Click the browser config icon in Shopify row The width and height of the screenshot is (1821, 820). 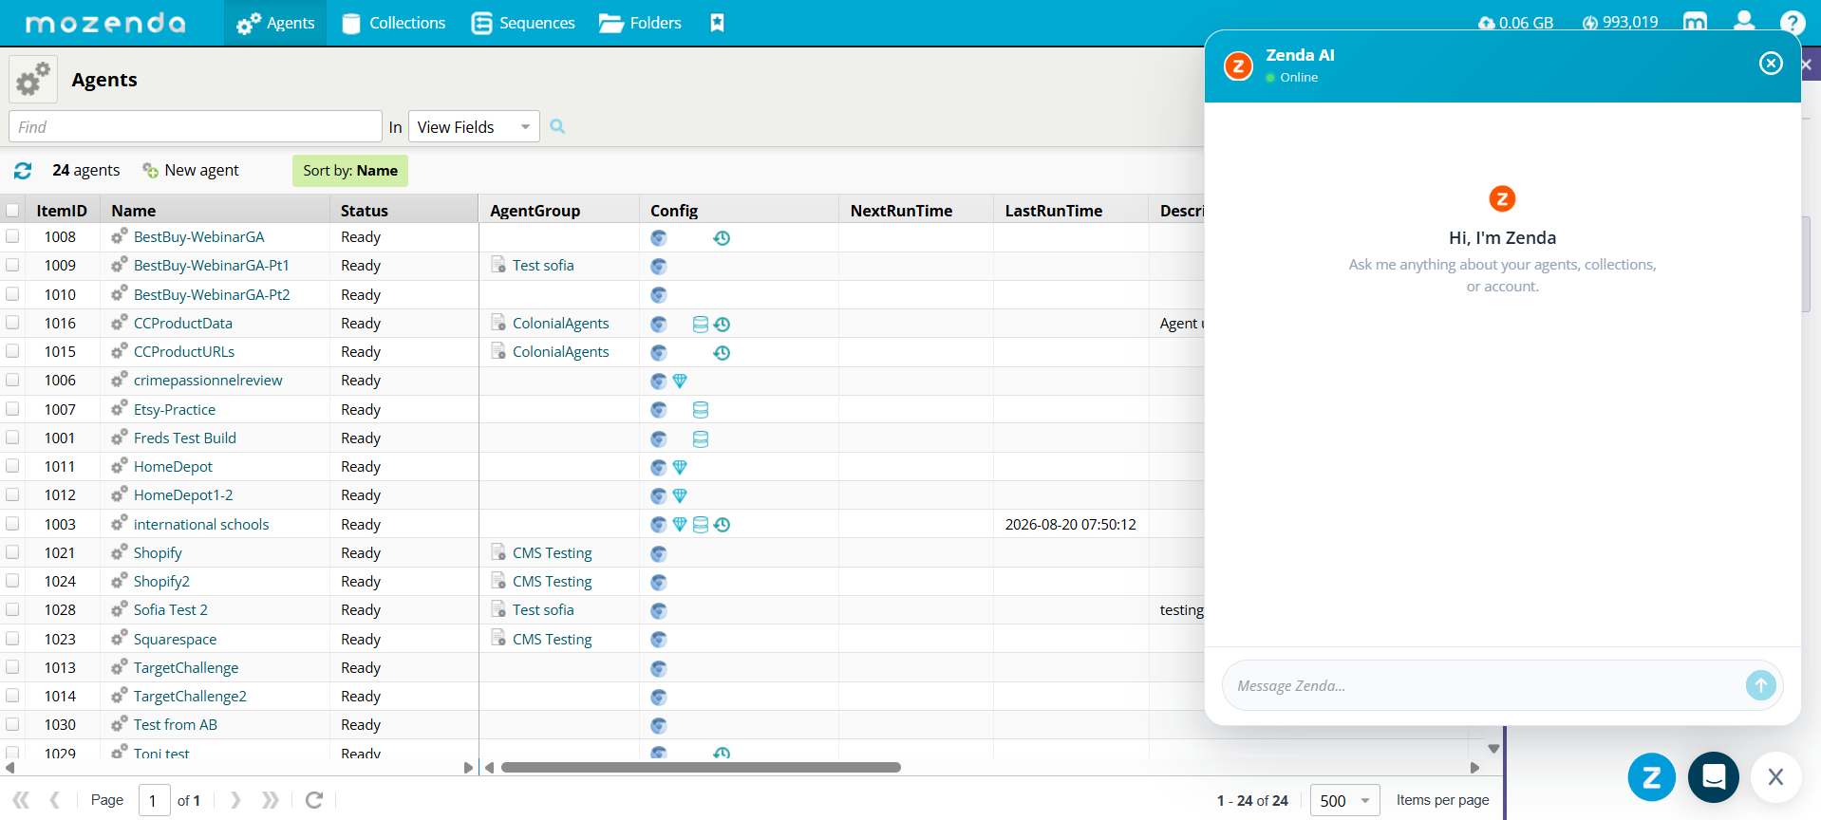659,554
